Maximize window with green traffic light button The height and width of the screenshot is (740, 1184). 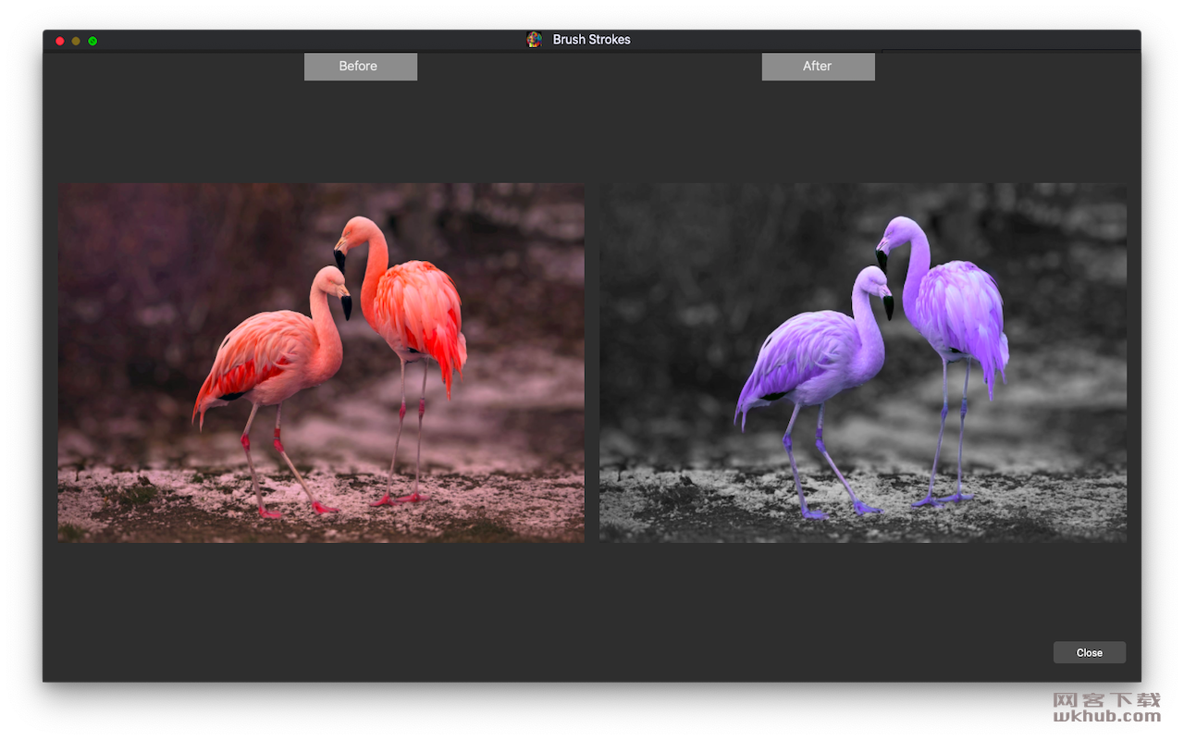[x=92, y=41]
